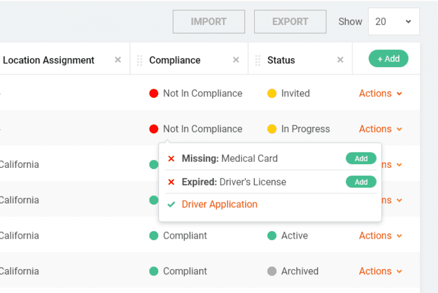The height and width of the screenshot is (293, 438).
Task: Remove the Compliance column using its X icon
Action: 236,60
